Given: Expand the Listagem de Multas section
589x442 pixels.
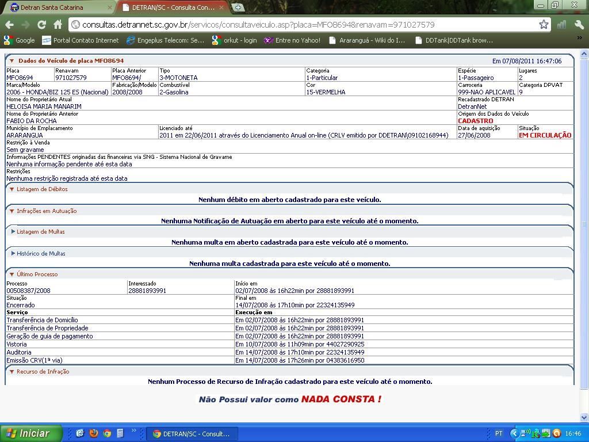Looking at the screenshot, I should coord(13,232).
